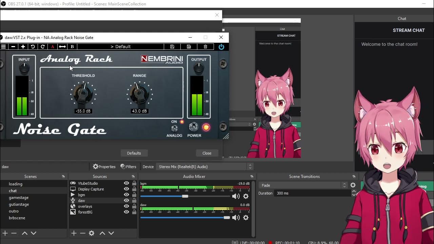Click the plus zoom-in plugin toolbar icon
Image resolution: width=434 pixels, height=244 pixels.
[23, 47]
